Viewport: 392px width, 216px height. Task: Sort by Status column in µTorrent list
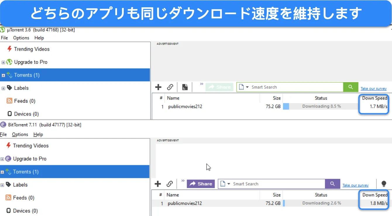coord(321,98)
